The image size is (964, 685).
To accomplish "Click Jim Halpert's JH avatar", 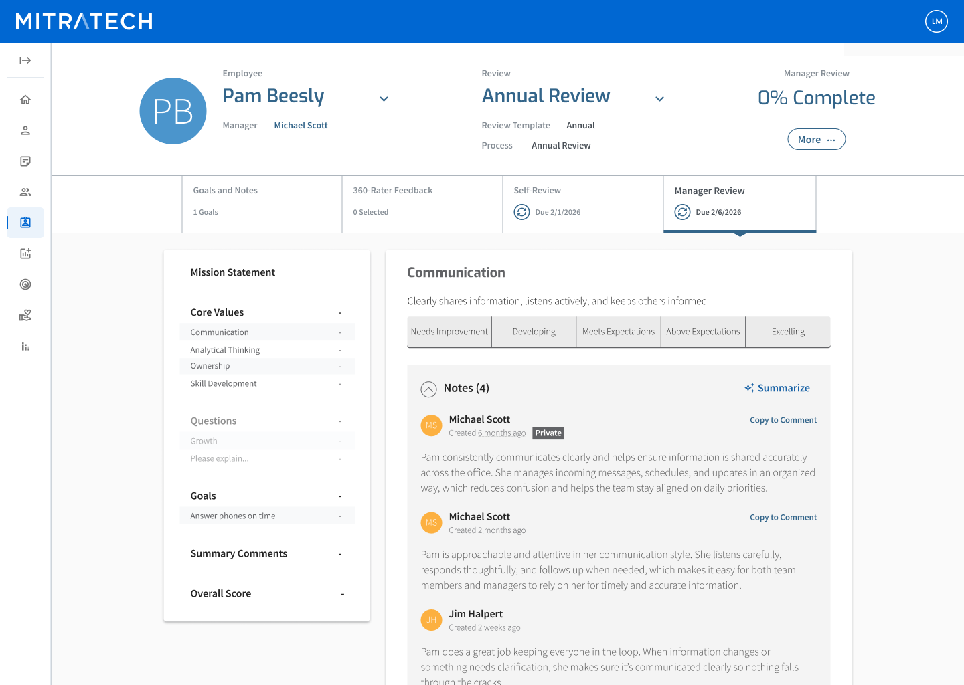I will (x=431, y=620).
